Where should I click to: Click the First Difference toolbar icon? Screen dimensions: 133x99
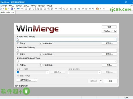[45, 9]
